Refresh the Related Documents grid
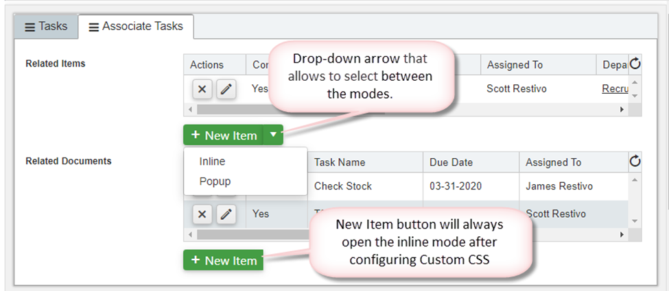669x291 pixels. pos(635,161)
